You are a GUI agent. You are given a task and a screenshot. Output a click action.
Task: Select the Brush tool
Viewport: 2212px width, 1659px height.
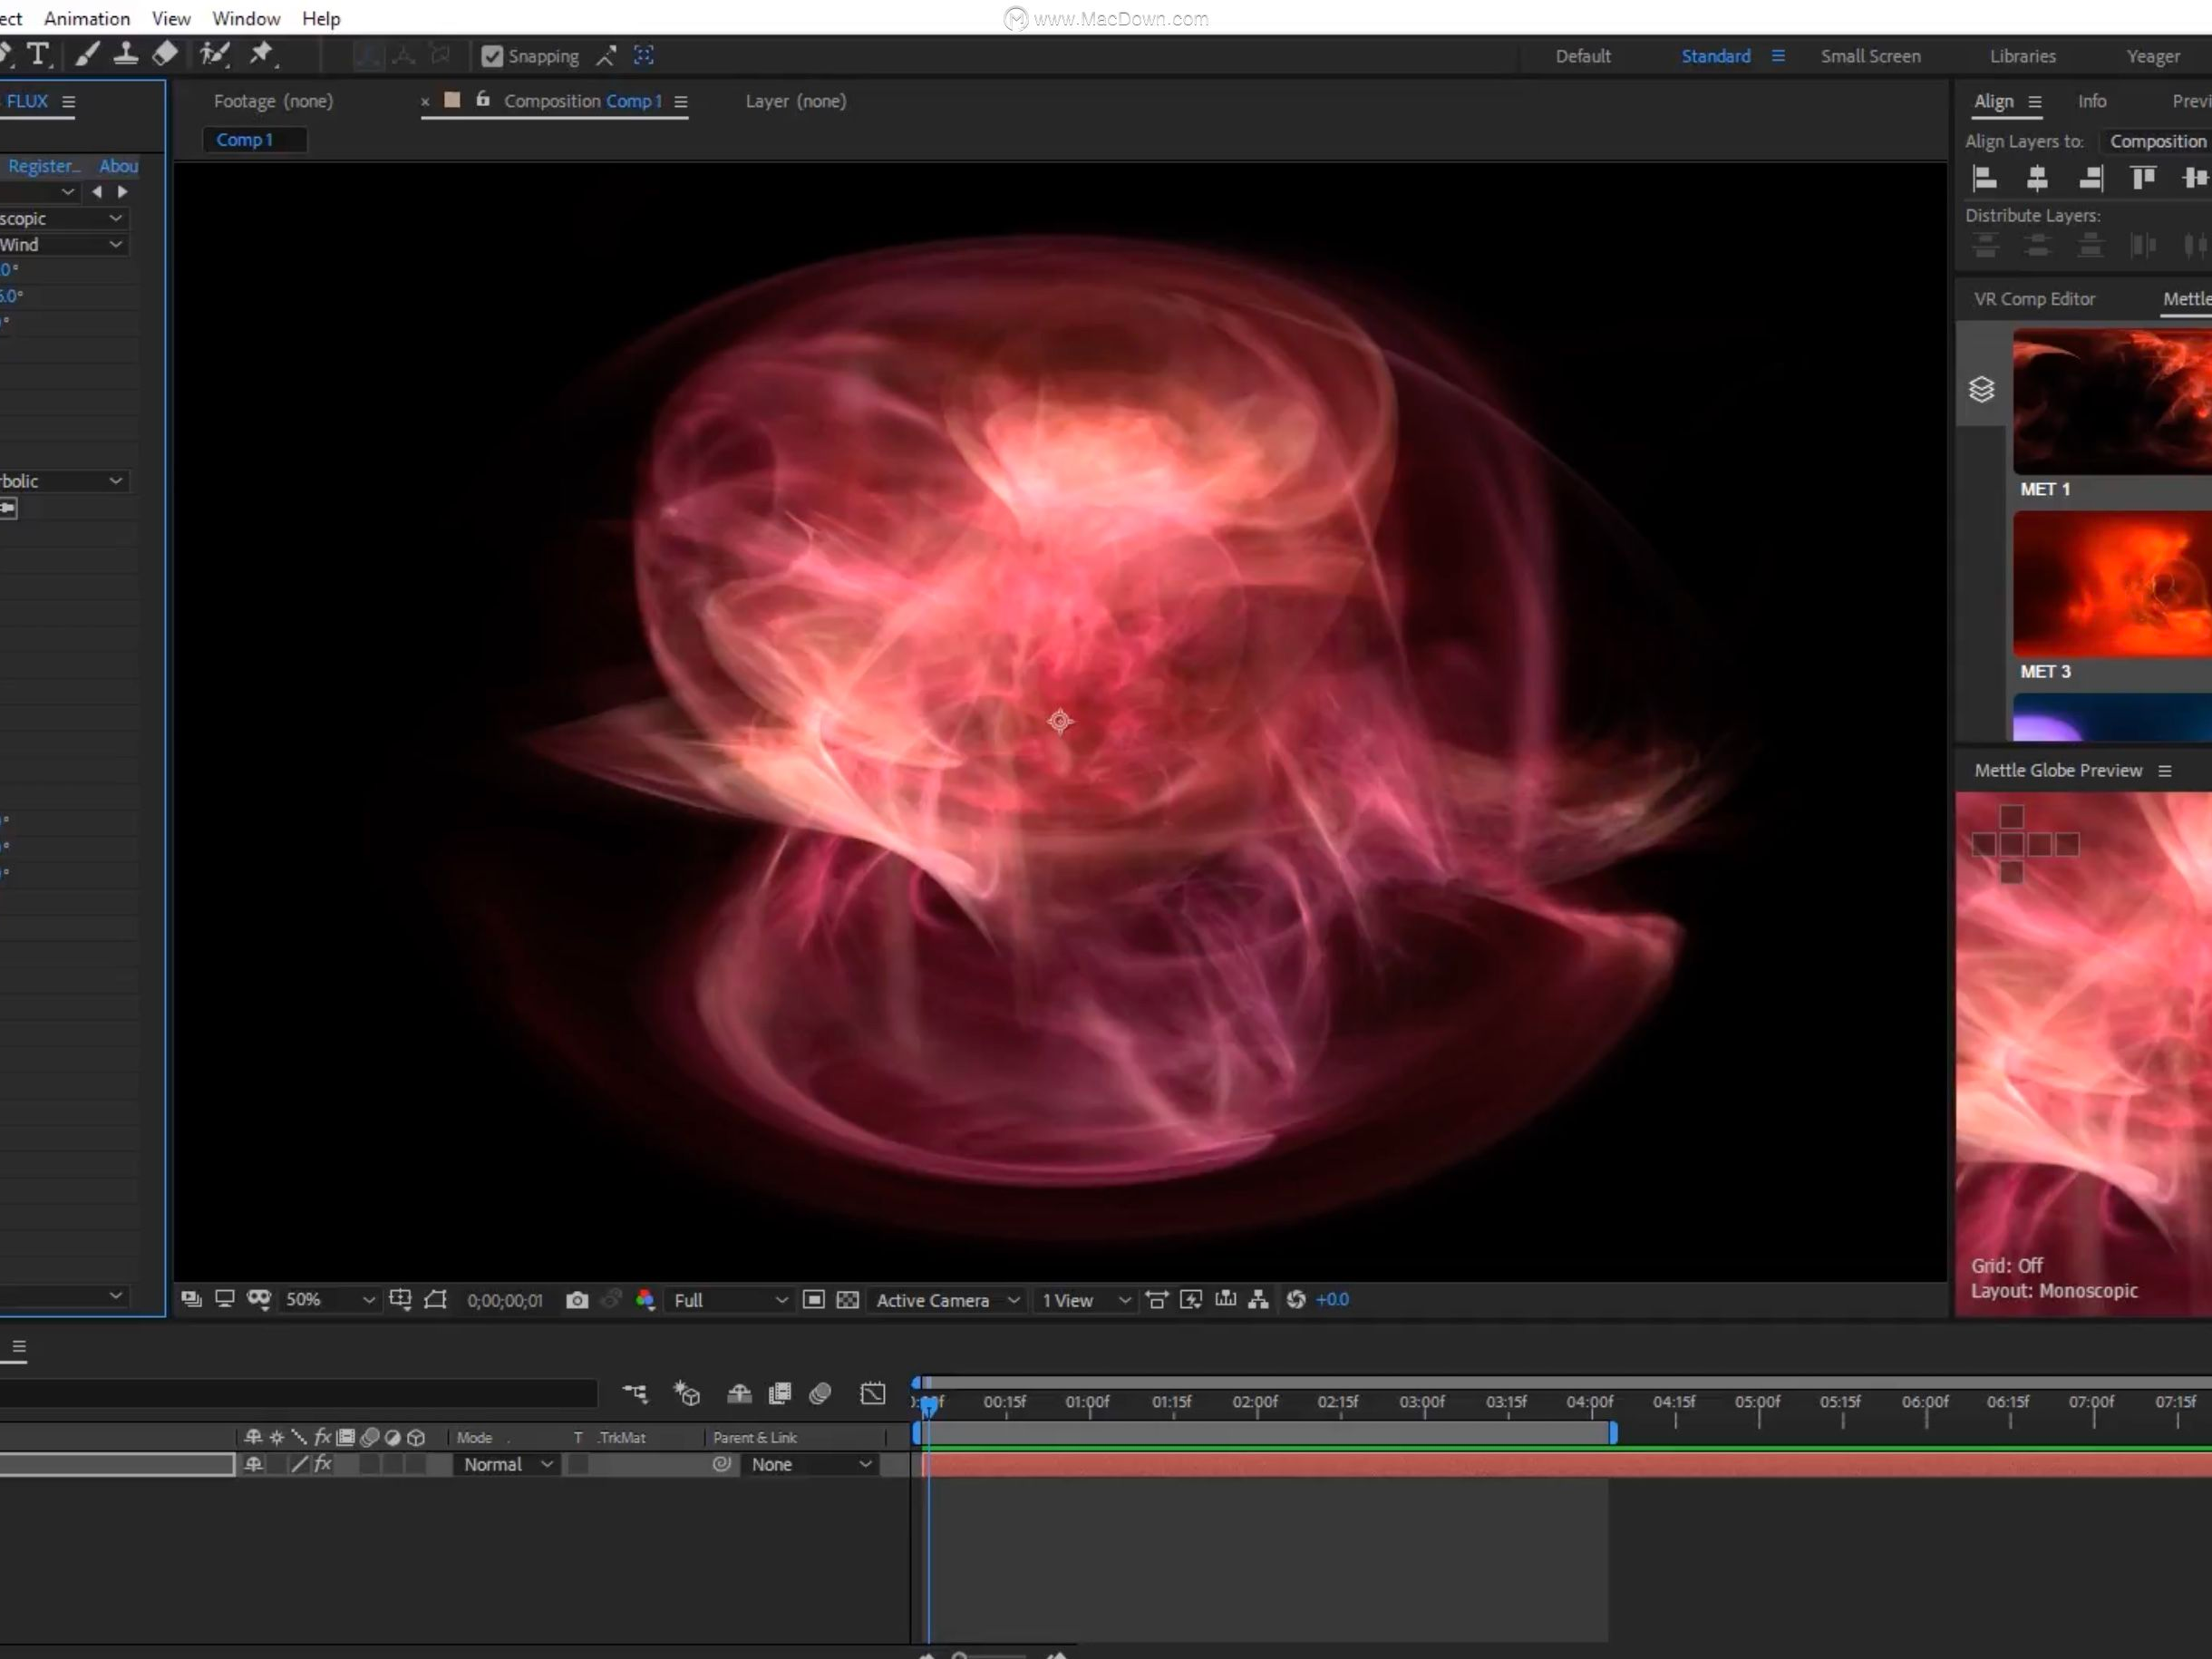[87, 54]
